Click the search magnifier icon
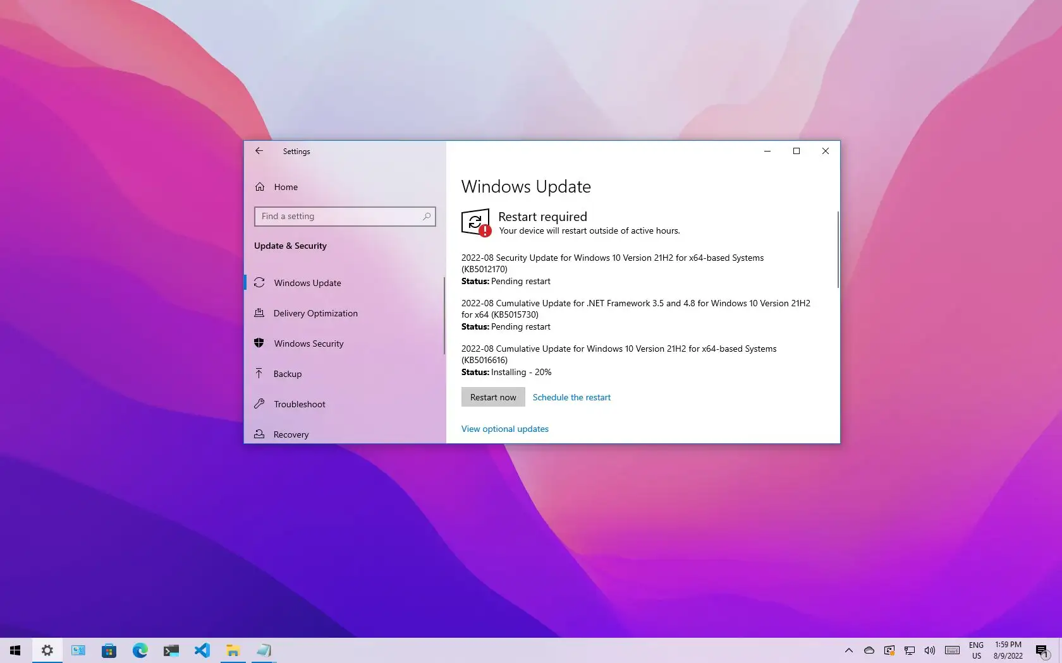Screen dimensions: 1062x663 pyautogui.click(x=427, y=217)
